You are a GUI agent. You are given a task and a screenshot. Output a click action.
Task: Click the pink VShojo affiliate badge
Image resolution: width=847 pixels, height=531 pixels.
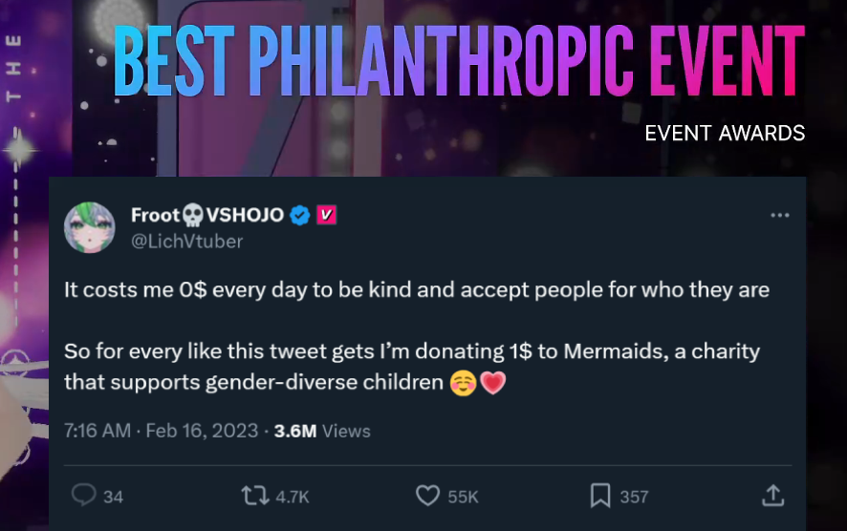[x=326, y=215]
